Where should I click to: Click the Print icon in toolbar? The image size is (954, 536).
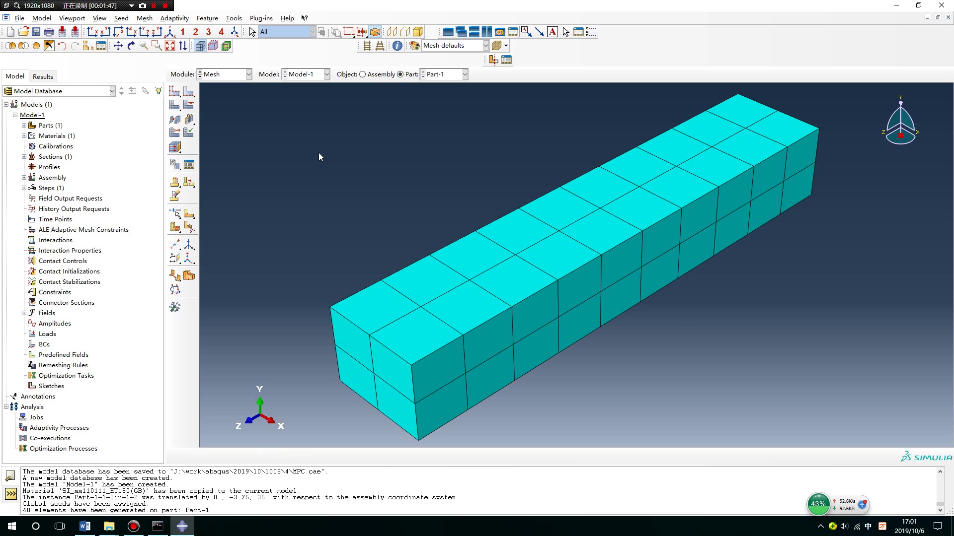pyautogui.click(x=49, y=32)
